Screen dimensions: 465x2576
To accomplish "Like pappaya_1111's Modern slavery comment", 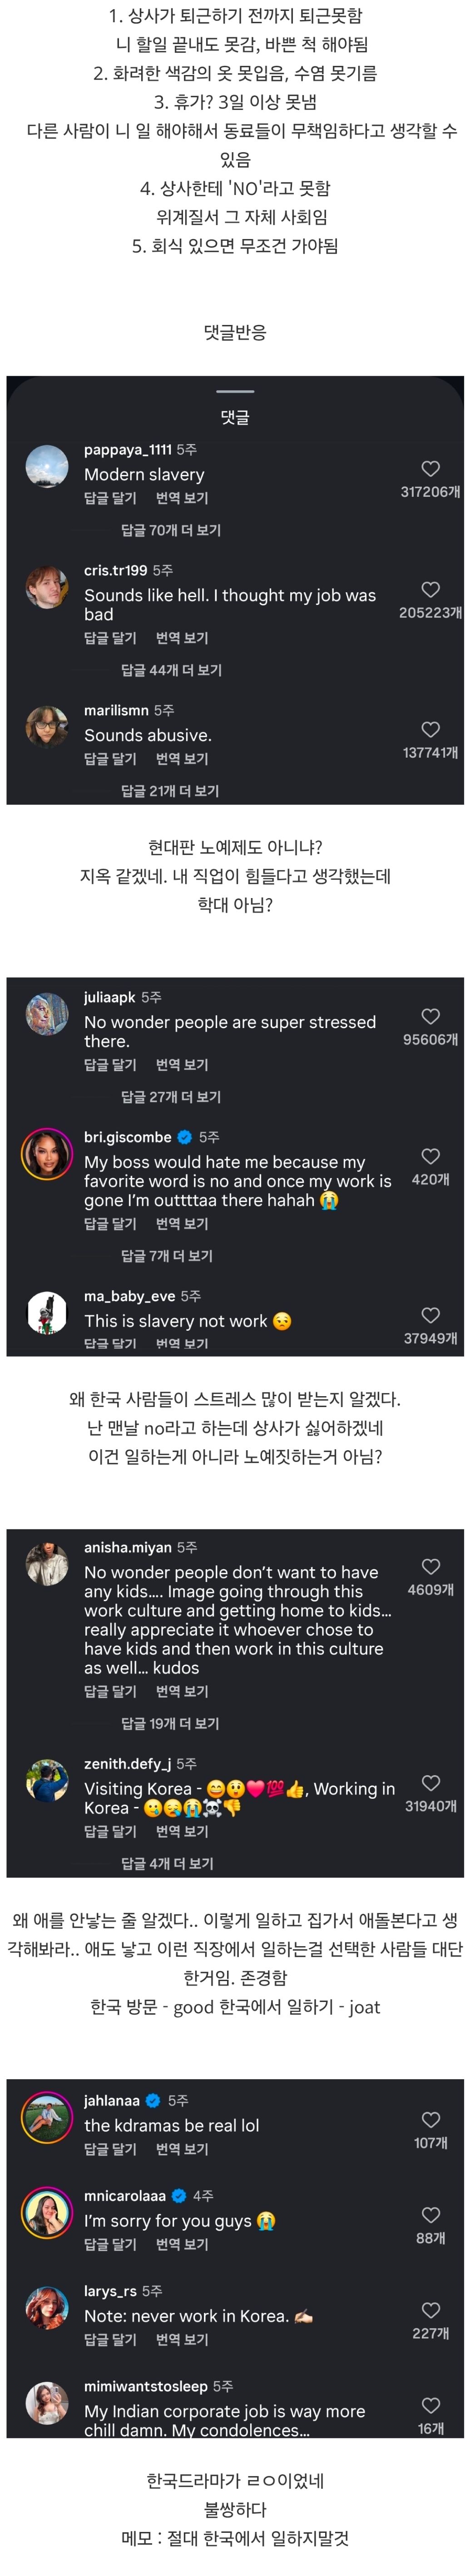I will pos(430,468).
